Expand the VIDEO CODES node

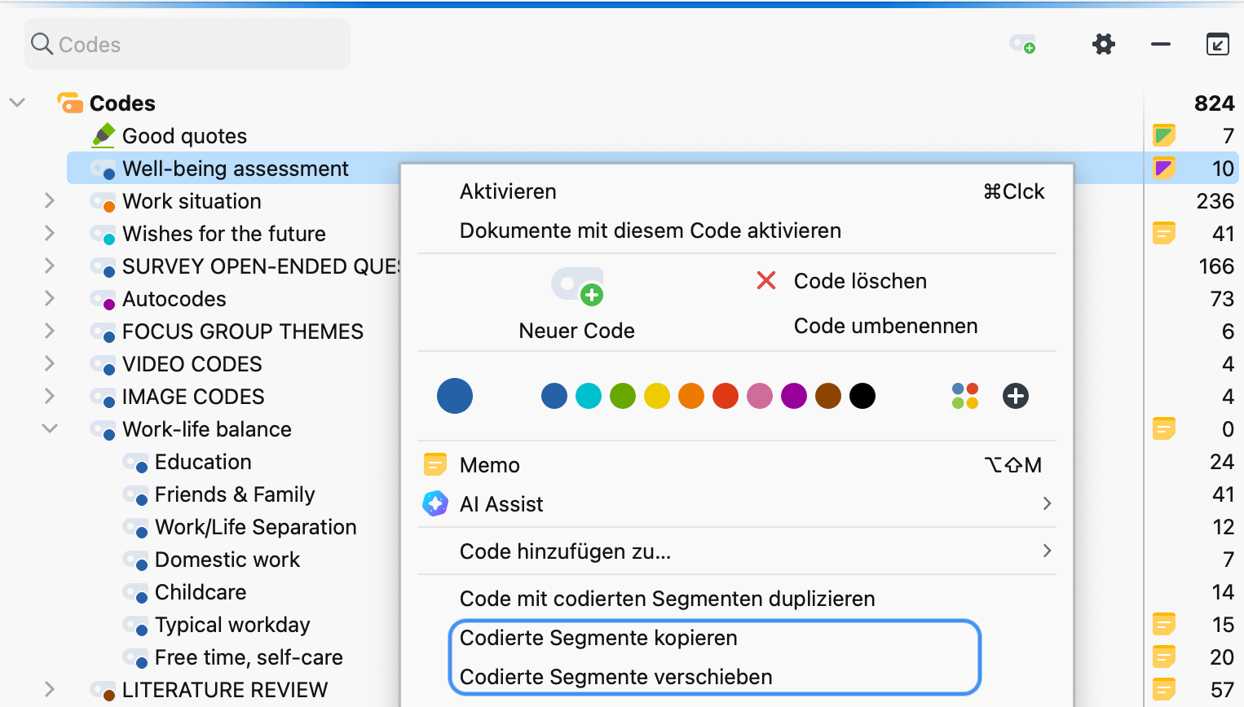tap(50, 363)
